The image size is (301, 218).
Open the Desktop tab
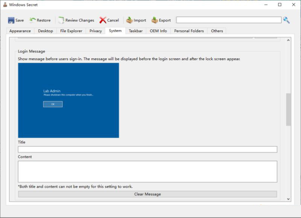coord(46,31)
